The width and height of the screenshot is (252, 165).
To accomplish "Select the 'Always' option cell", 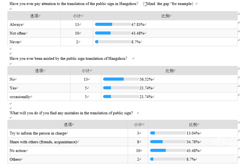I will tap(34, 24).
